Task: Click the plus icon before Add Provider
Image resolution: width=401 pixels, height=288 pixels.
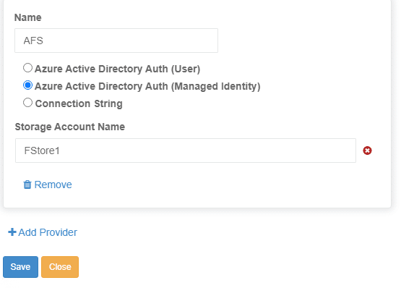Action: pos(12,232)
